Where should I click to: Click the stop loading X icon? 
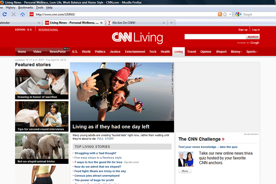[x=13, y=14]
